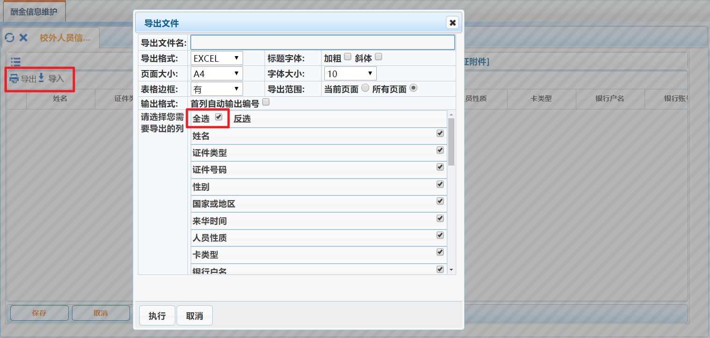Expand the font size dropdown

click(x=350, y=74)
